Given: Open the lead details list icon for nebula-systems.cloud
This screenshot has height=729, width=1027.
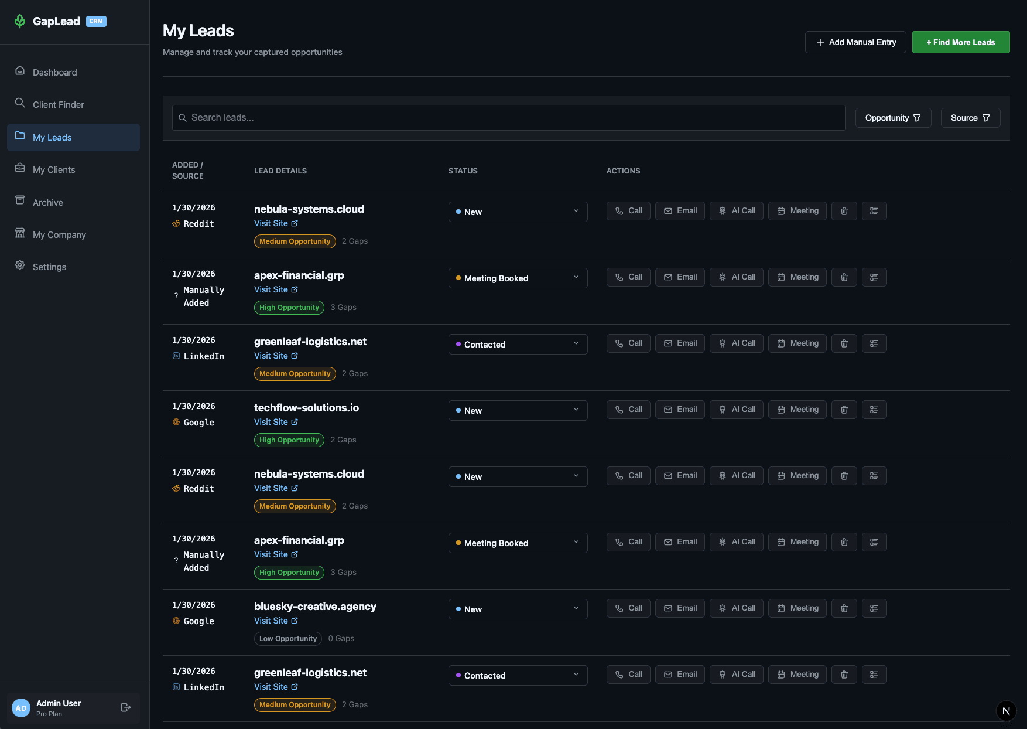Looking at the screenshot, I should click(874, 211).
